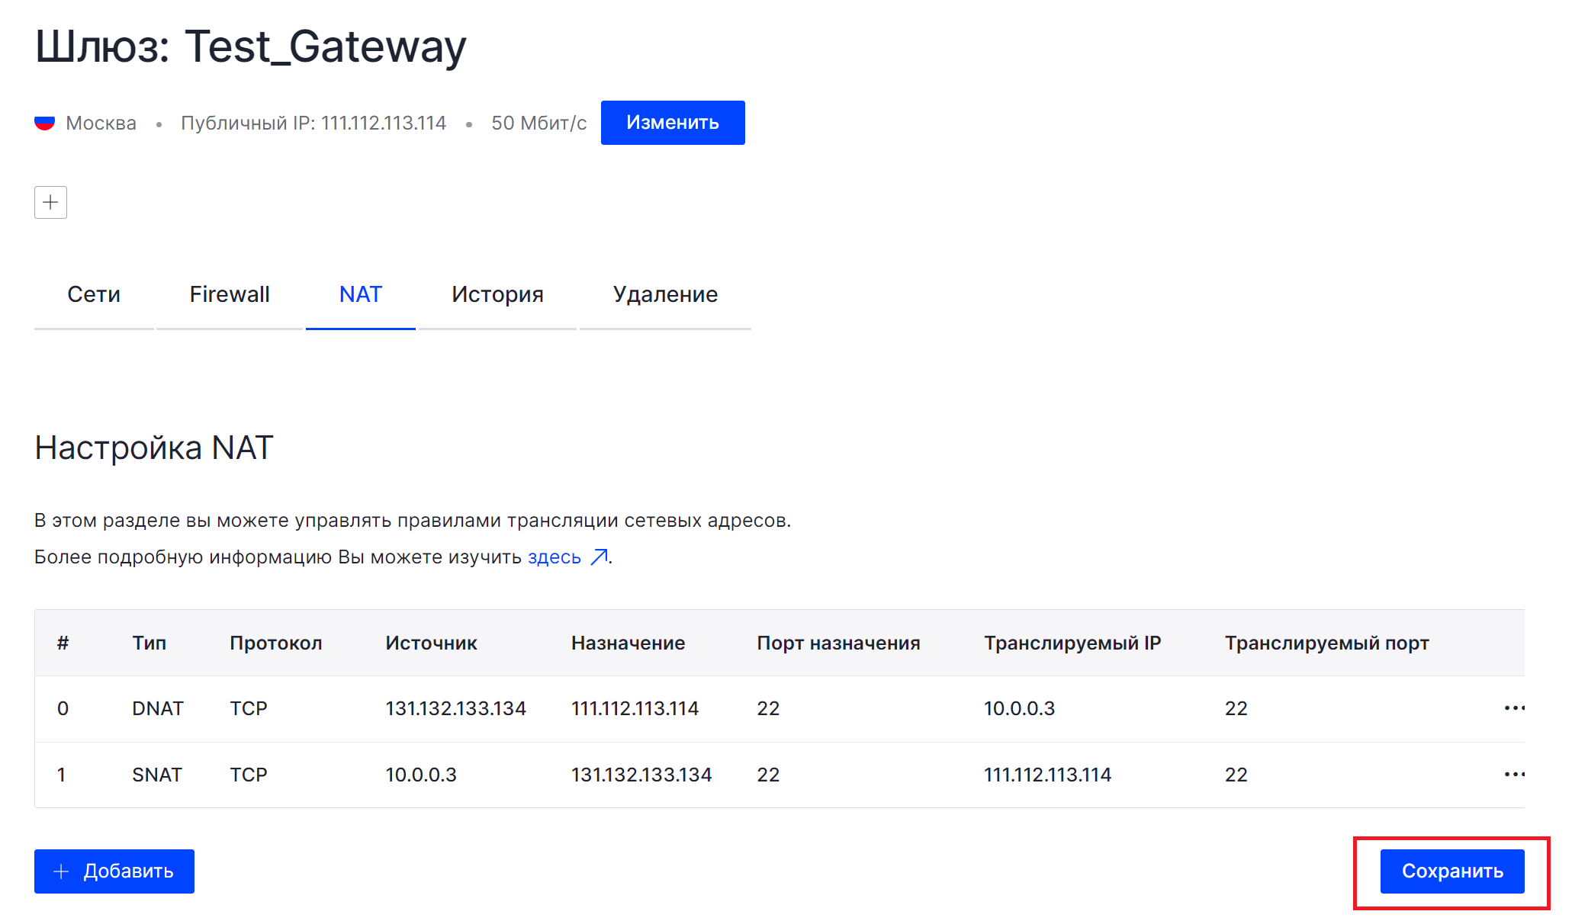This screenshot has width=1572, height=921.
Task: Click the Russian flag icon
Action: pyautogui.click(x=45, y=123)
